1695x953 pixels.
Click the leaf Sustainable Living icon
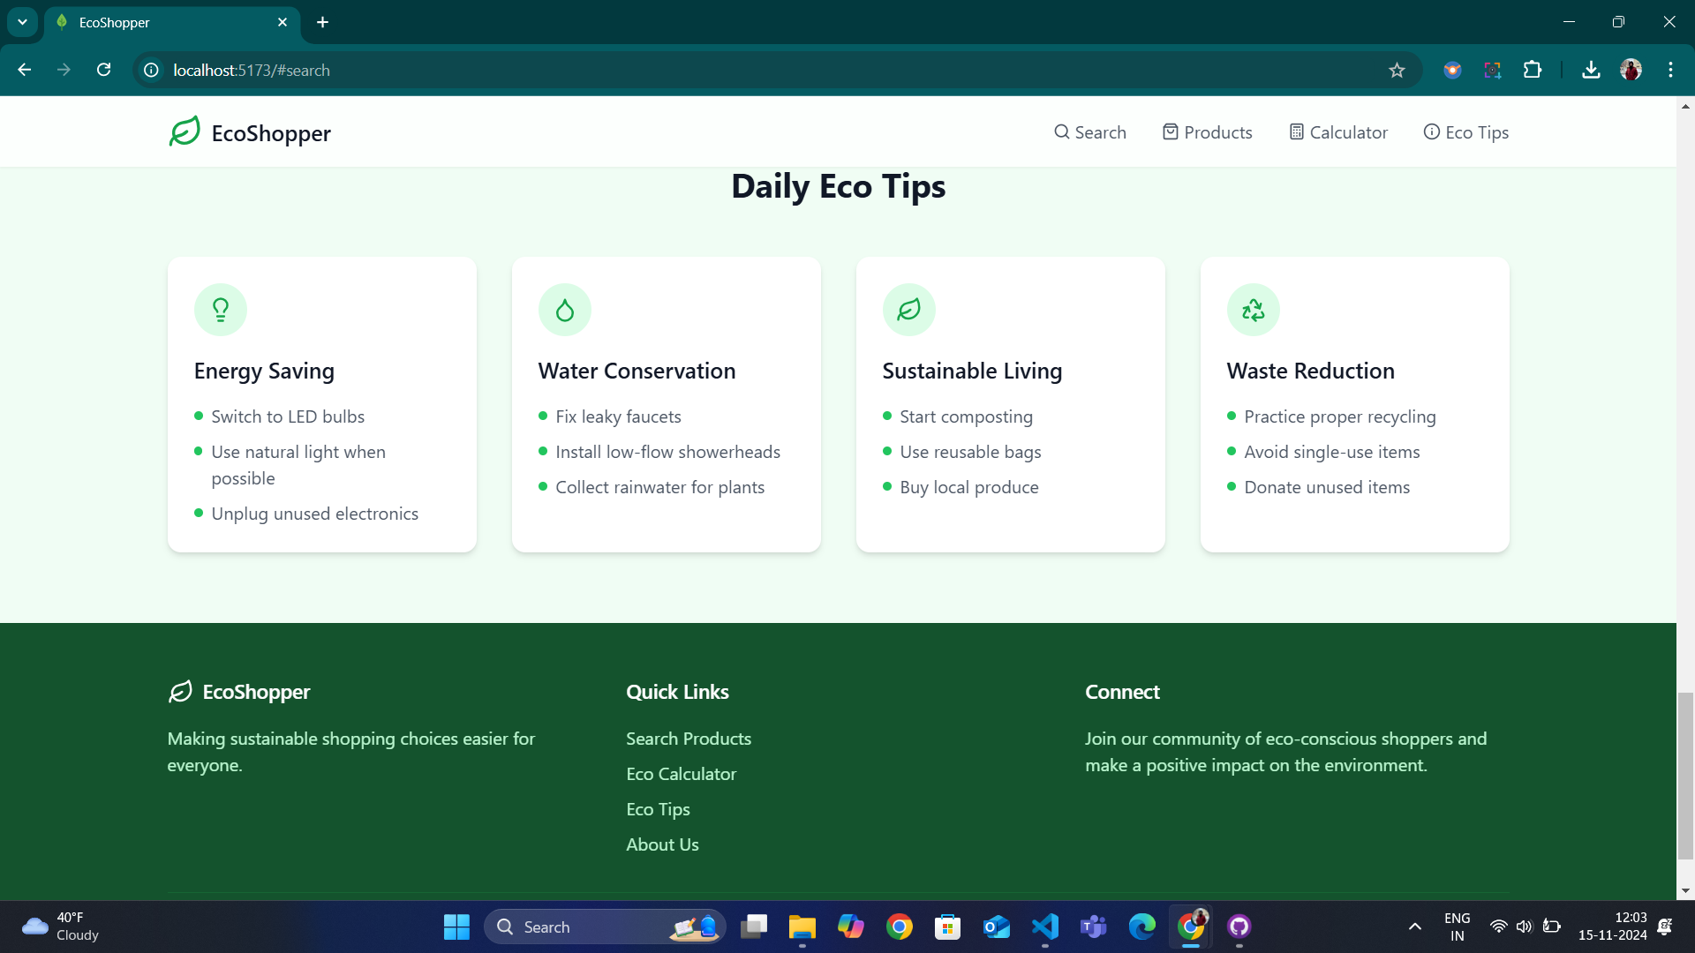pos(909,310)
